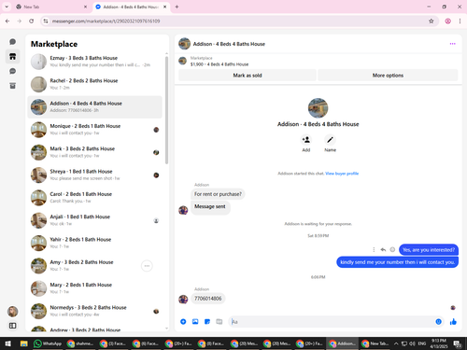Open a new browser tab with plus
Viewport: 467px width, 350px height.
coord(177,7)
